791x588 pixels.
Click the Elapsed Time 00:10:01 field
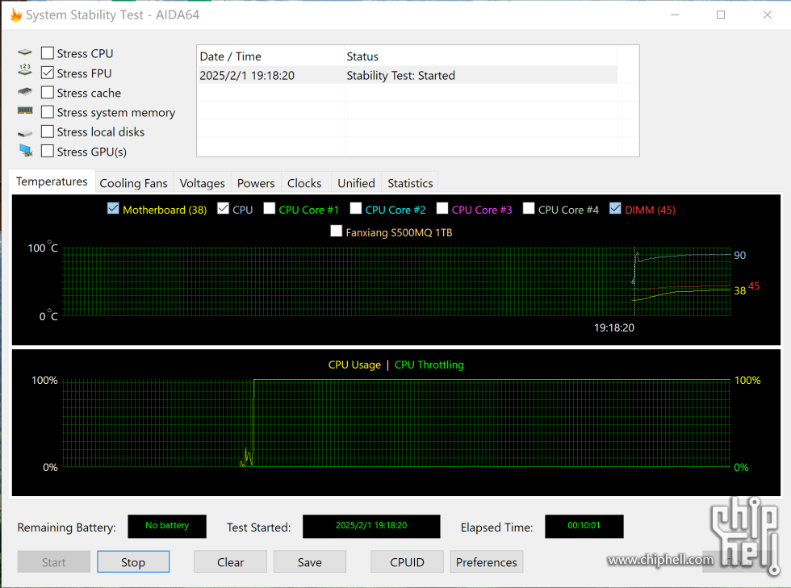click(x=584, y=526)
